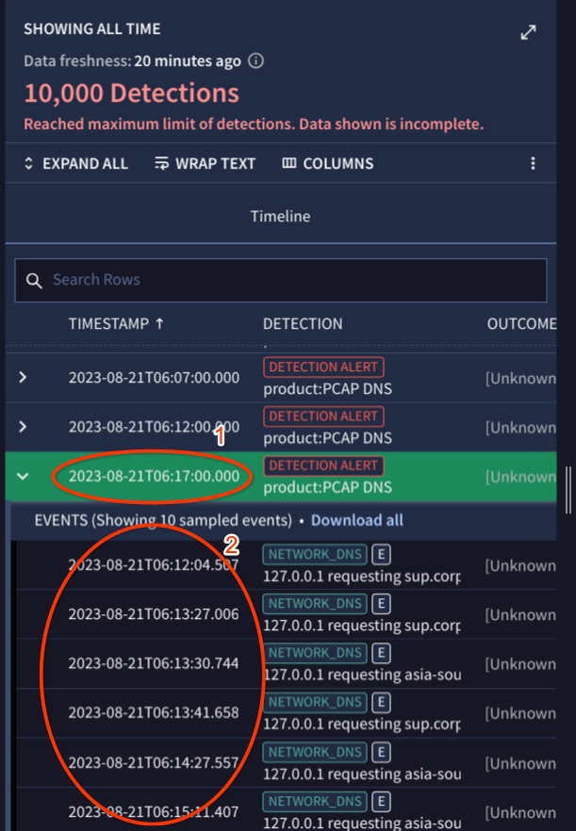Click the expand panel diagonal arrows icon

pyautogui.click(x=528, y=33)
